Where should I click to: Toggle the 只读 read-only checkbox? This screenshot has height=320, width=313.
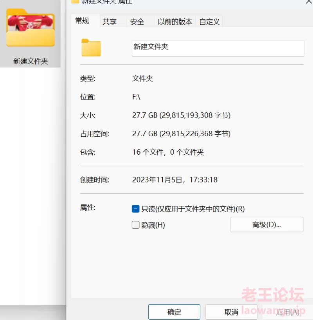point(136,209)
